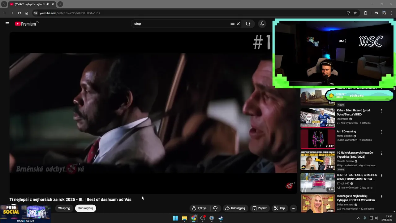The image size is (396, 223).
Task: Open OBS app icon on taskbar
Action: click(x=203, y=218)
